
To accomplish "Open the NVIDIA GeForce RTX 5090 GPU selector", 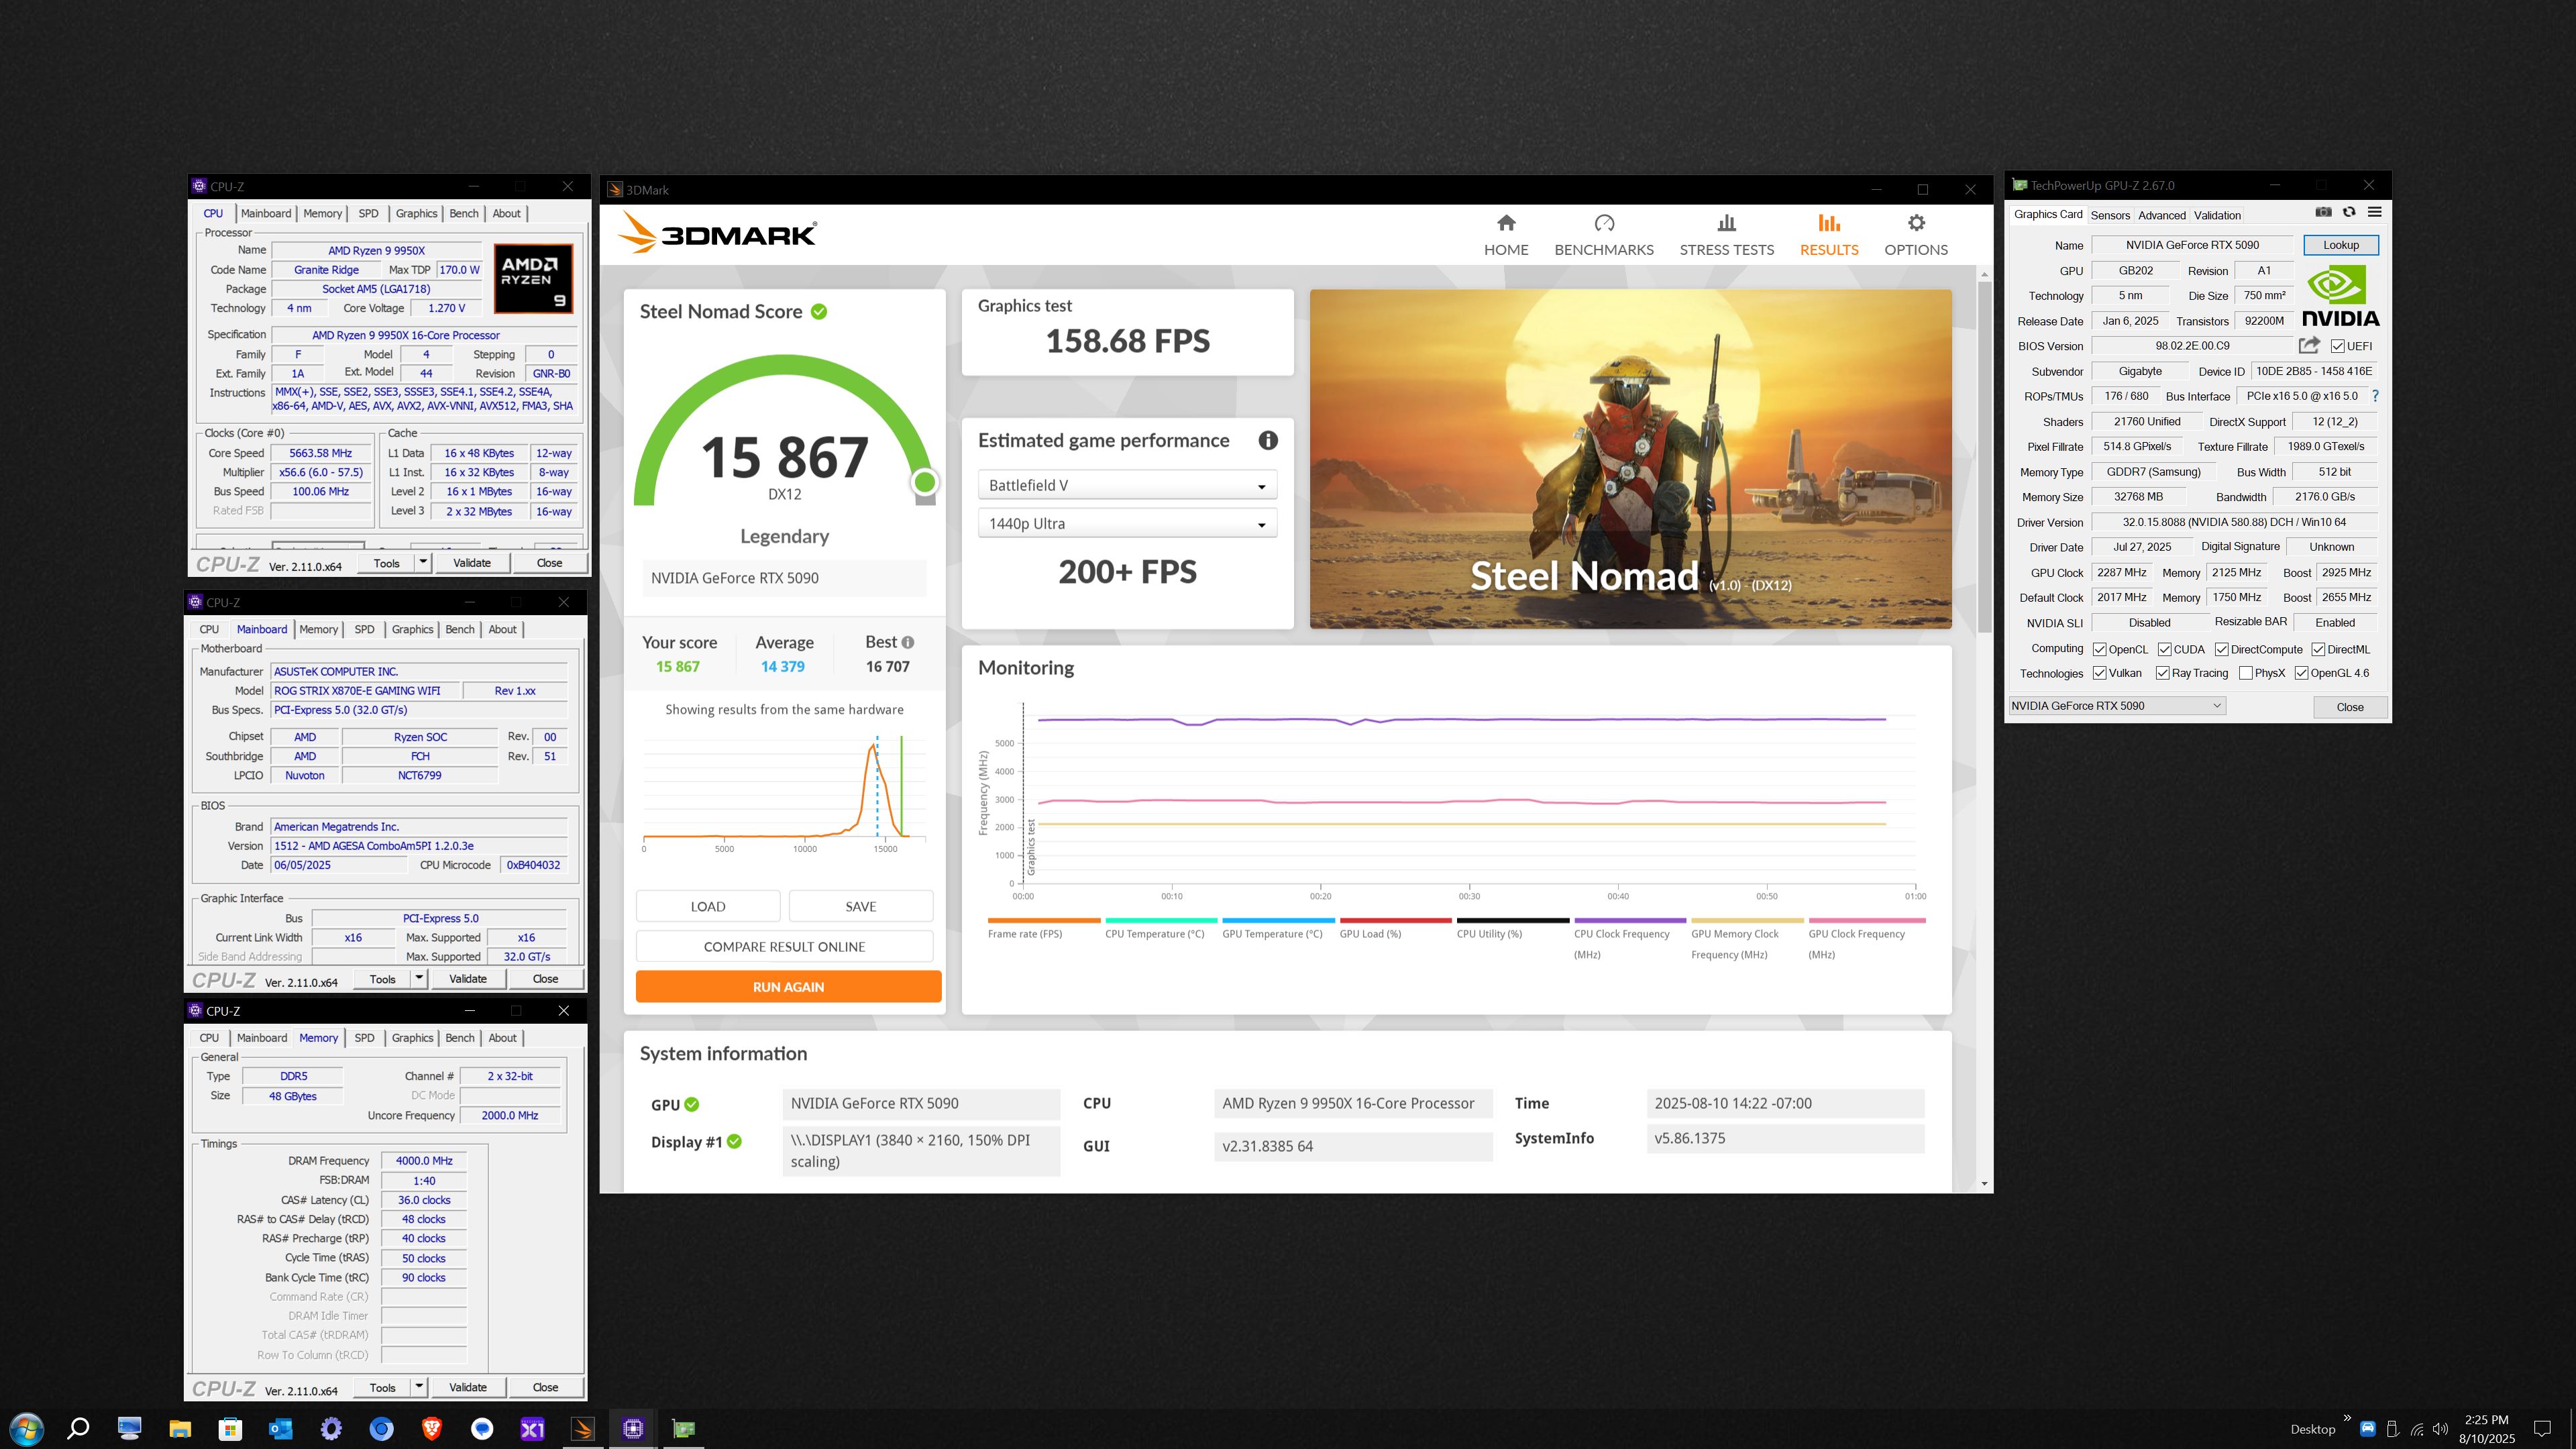I will click(2116, 706).
